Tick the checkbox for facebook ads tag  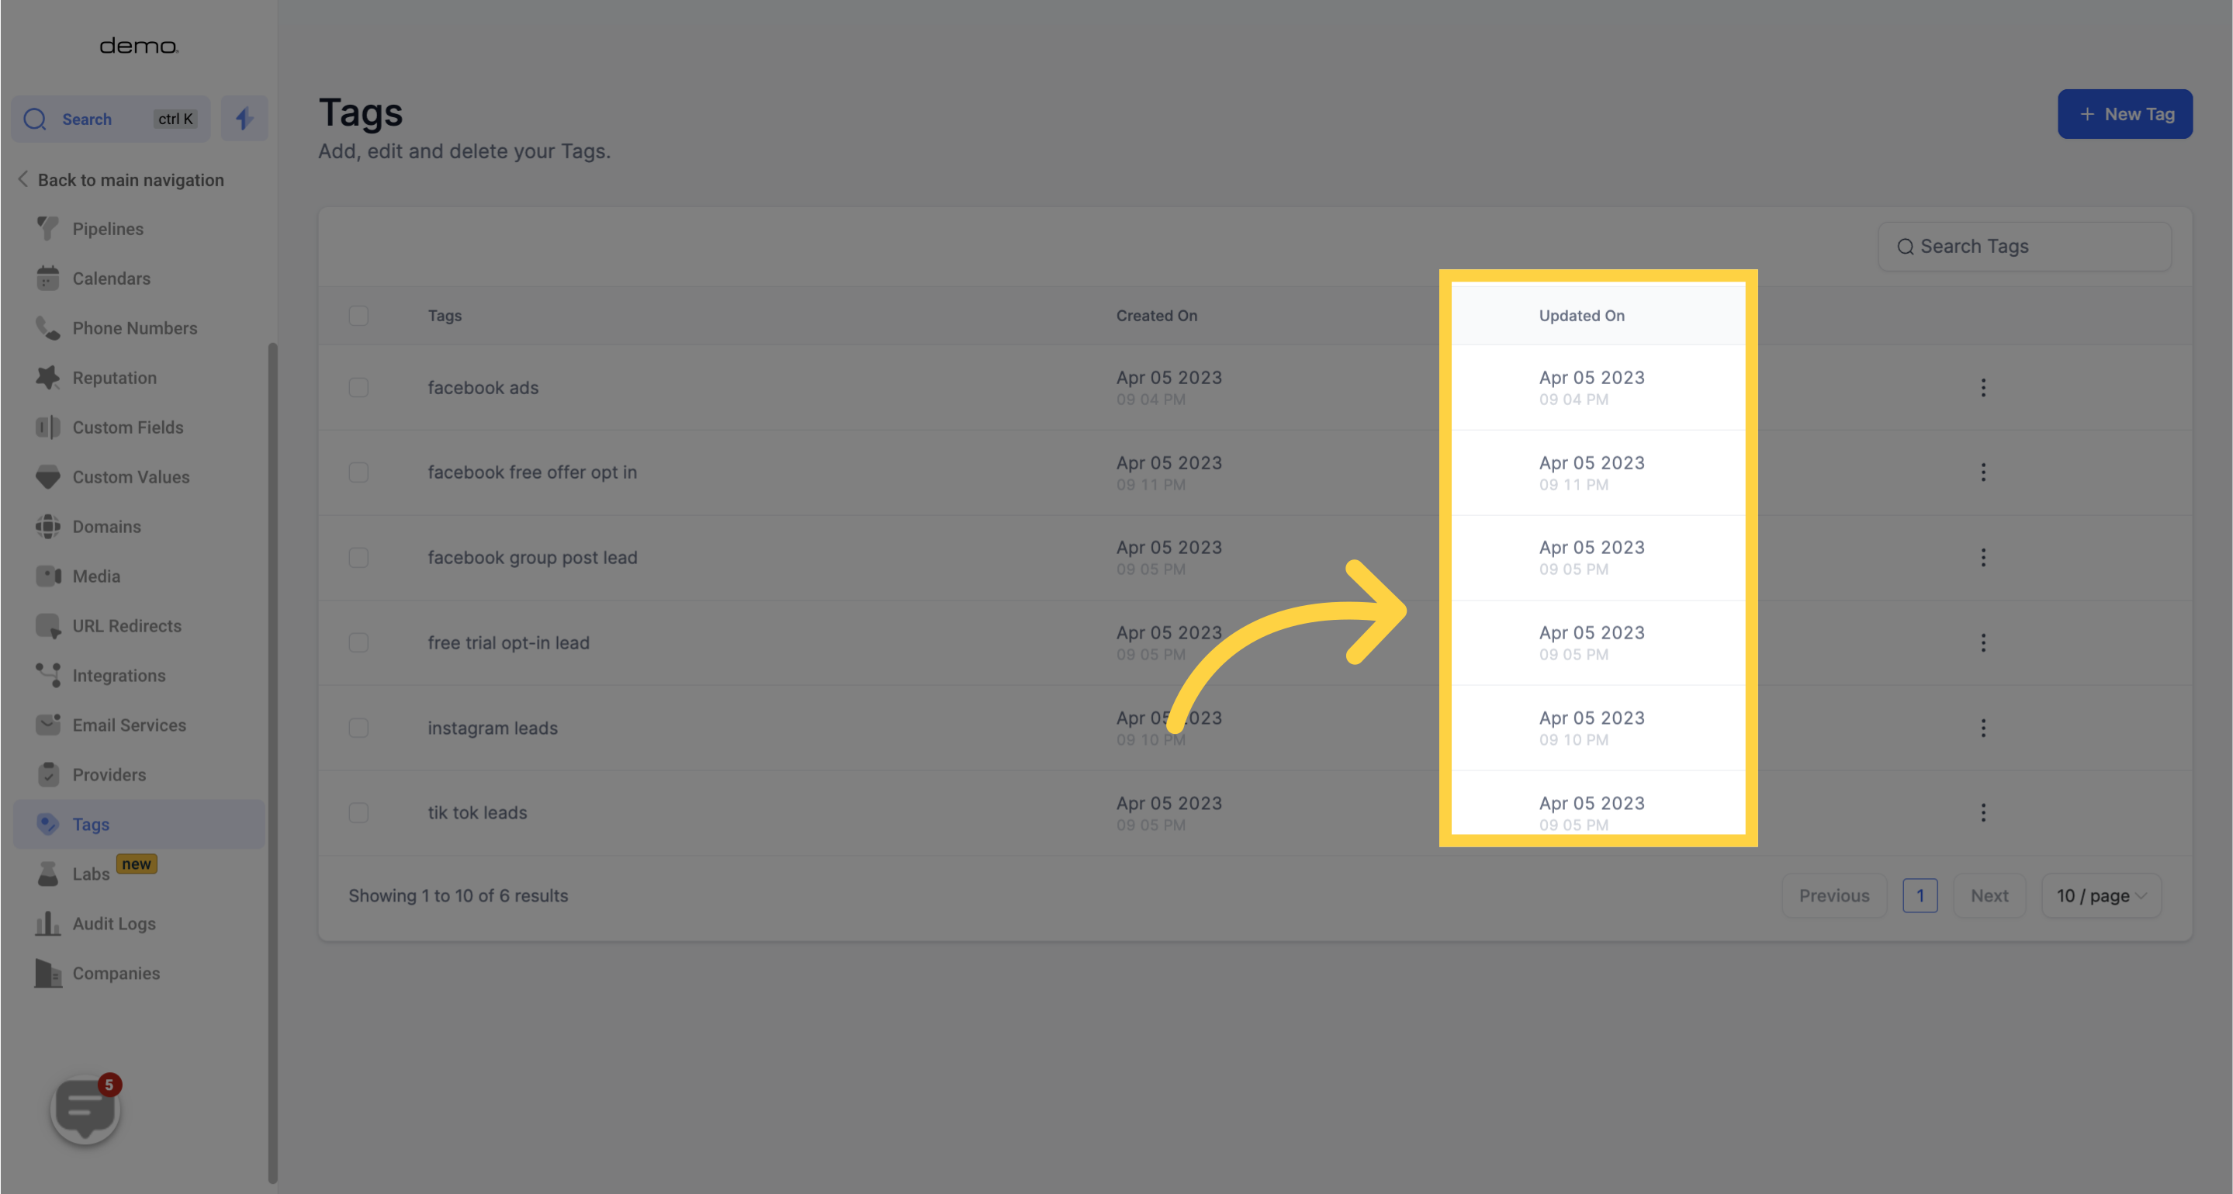358,387
